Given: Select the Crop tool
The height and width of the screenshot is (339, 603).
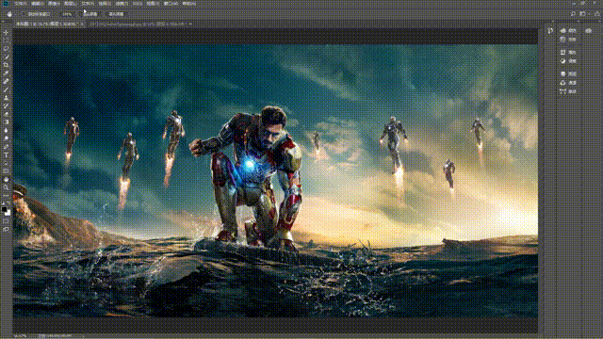Looking at the screenshot, I should 6,65.
